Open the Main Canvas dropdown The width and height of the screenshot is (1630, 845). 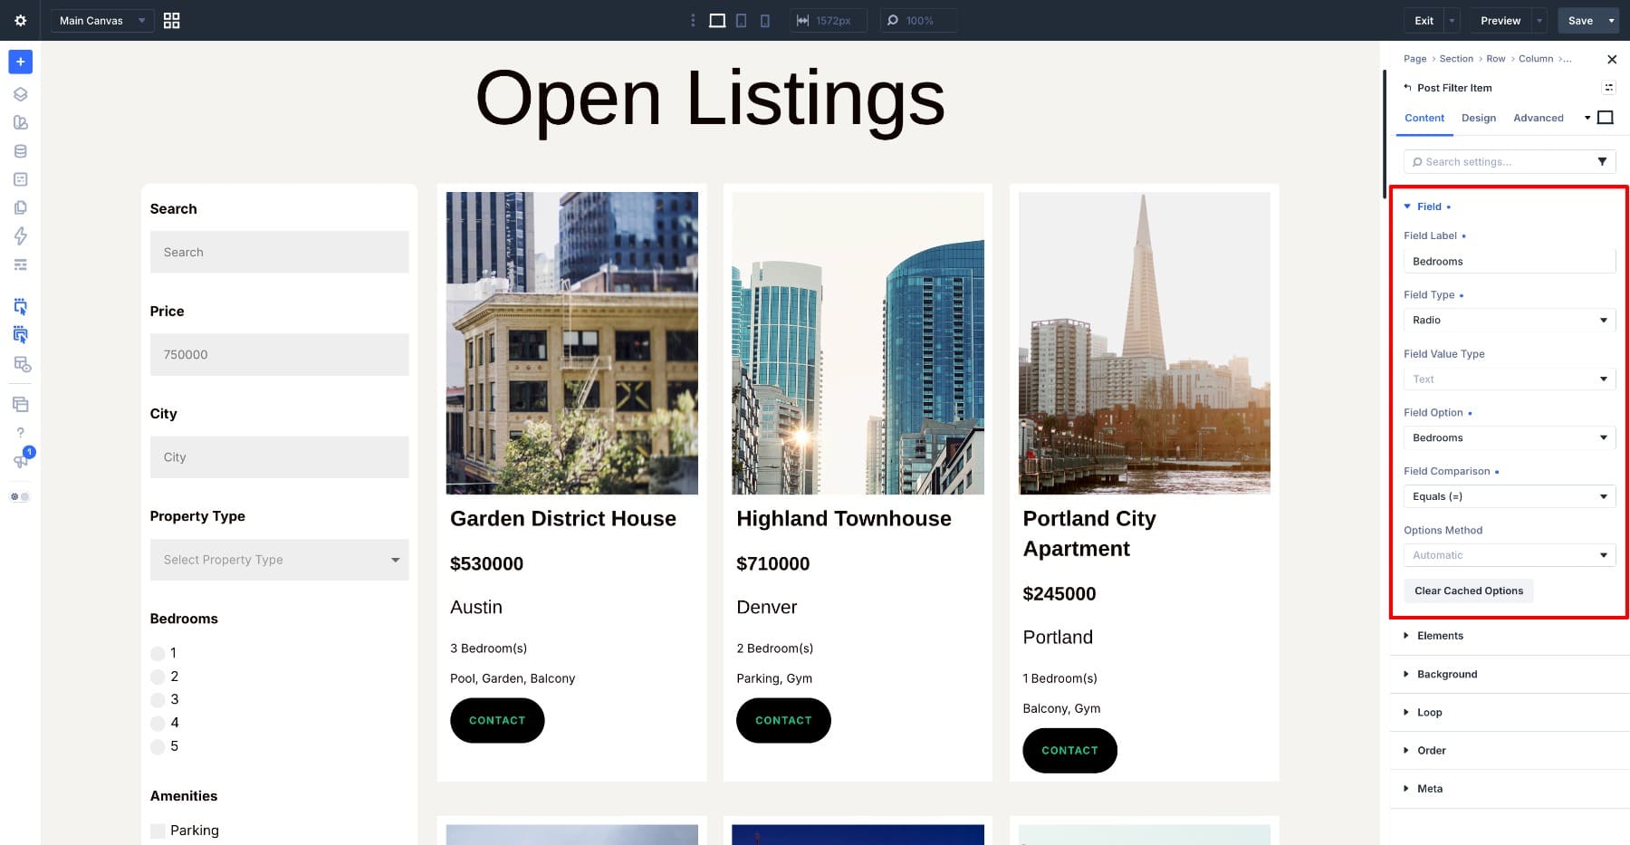click(x=101, y=20)
